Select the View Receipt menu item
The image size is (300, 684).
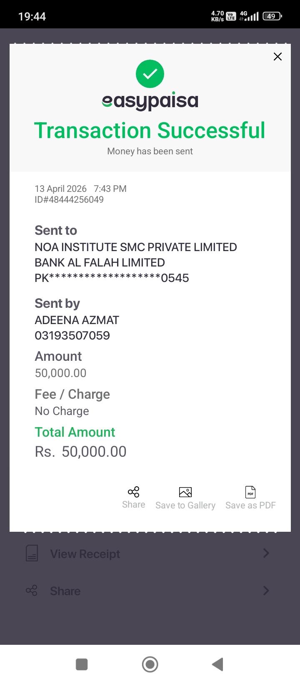pos(85,554)
